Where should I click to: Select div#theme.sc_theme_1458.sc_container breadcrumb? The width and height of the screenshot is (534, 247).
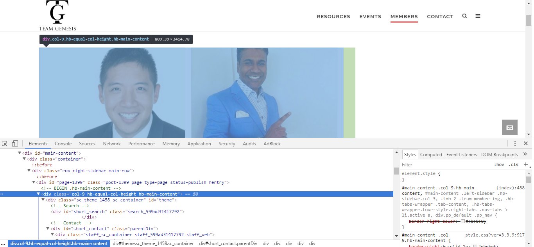point(153,243)
